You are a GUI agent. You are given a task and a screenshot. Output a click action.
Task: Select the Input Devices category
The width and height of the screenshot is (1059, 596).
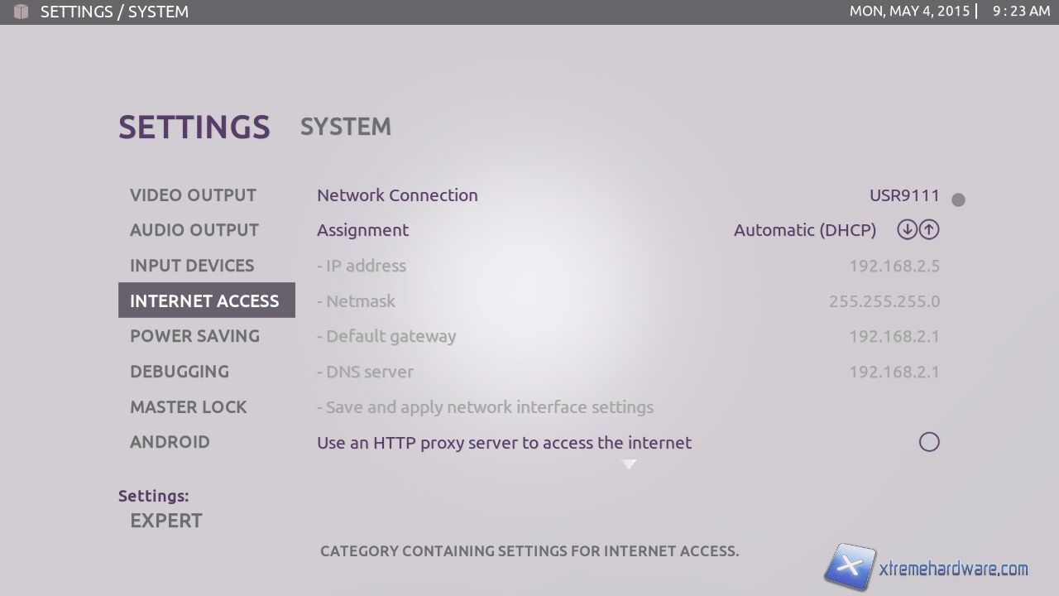tap(192, 266)
